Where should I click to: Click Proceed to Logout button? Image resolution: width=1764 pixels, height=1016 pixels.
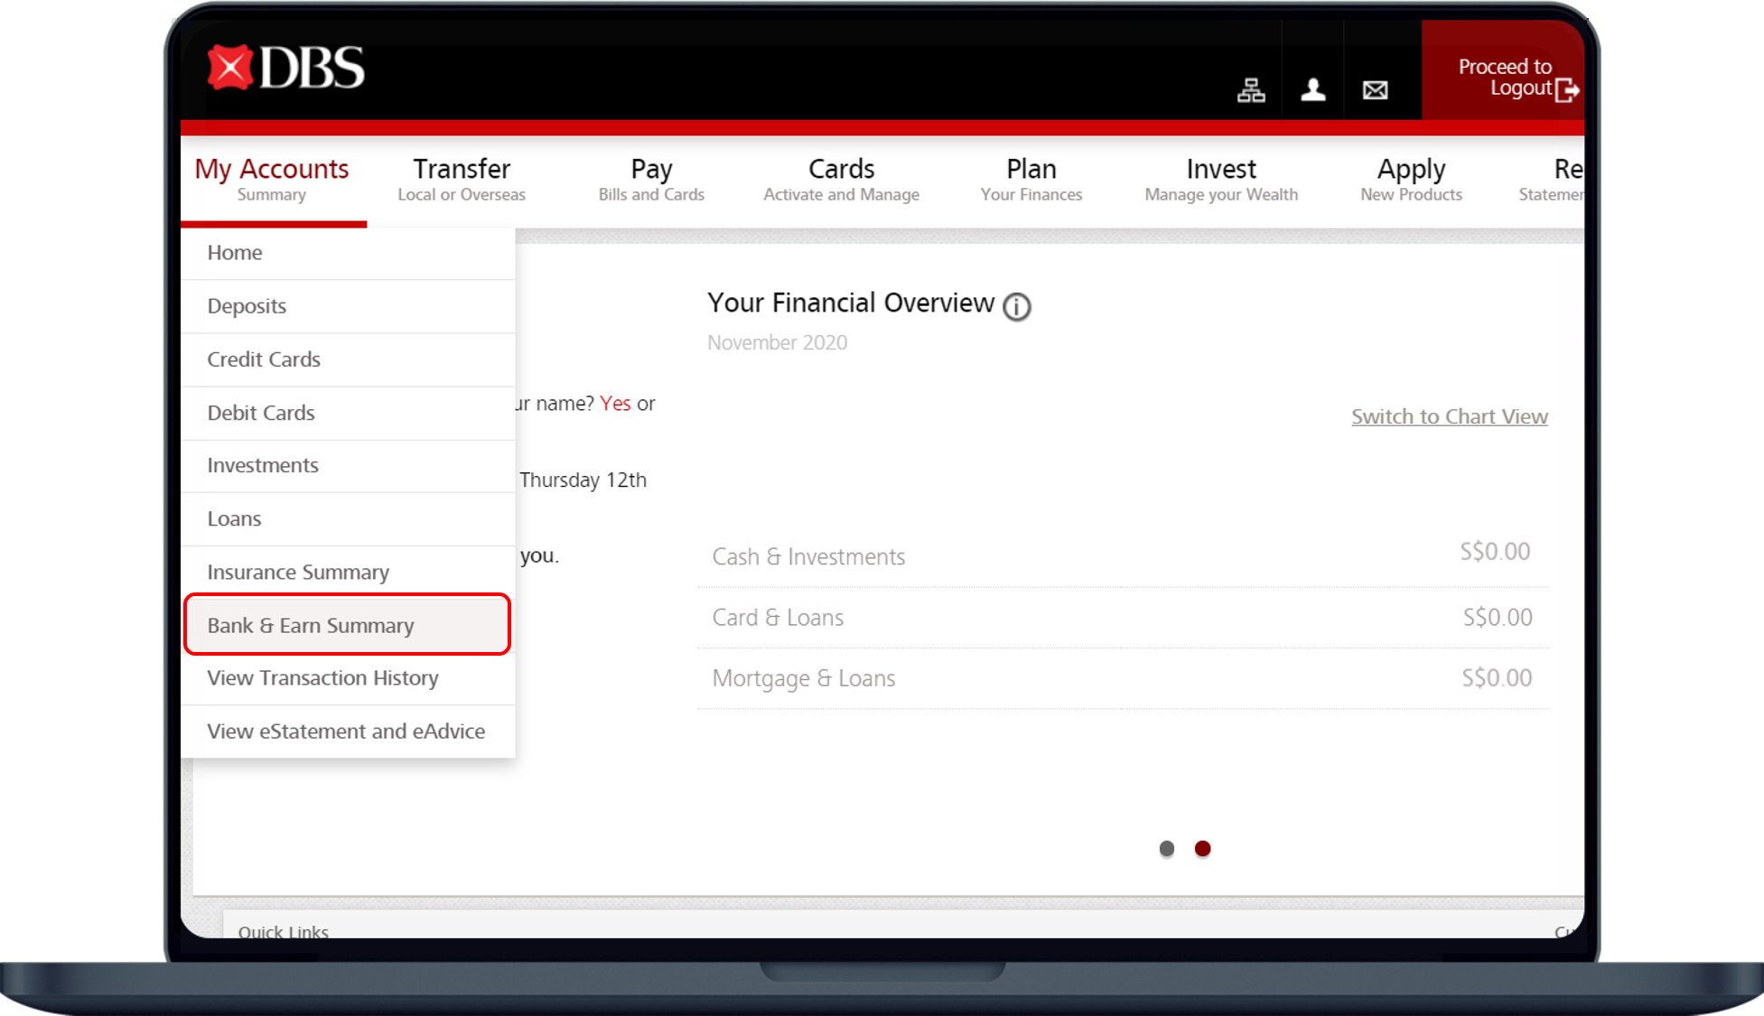[1507, 78]
